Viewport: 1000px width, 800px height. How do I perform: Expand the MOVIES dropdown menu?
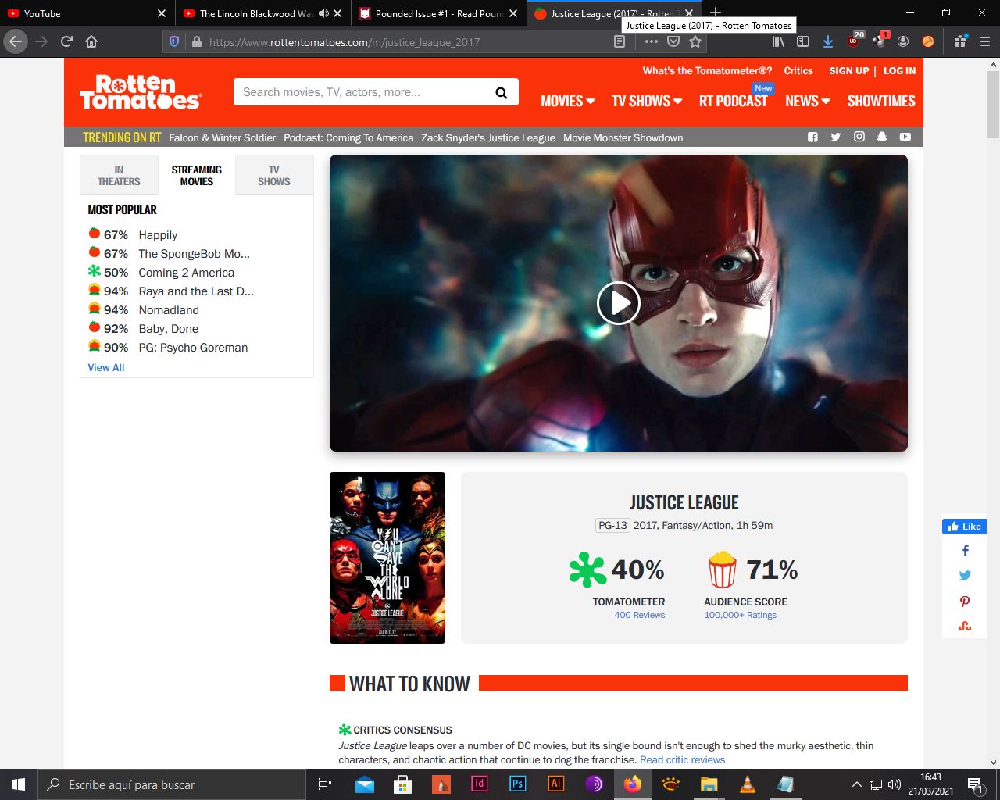point(568,101)
